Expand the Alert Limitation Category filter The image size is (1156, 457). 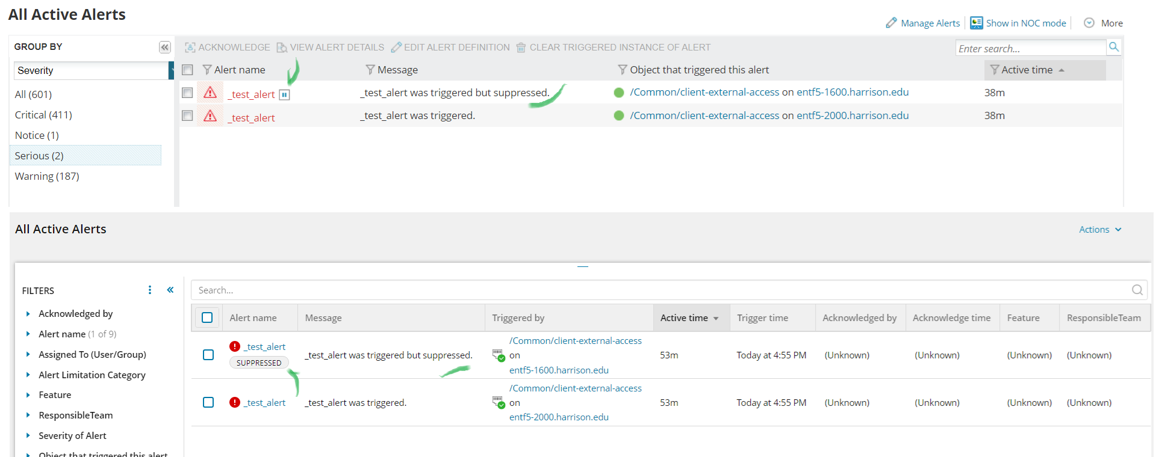pyautogui.click(x=28, y=375)
